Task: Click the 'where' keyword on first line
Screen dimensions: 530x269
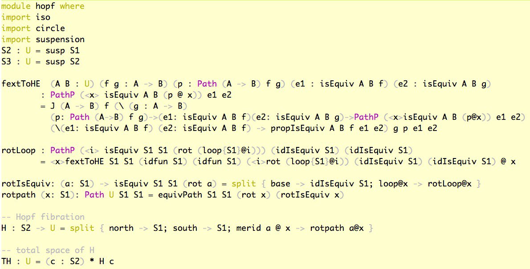Action: [72, 6]
